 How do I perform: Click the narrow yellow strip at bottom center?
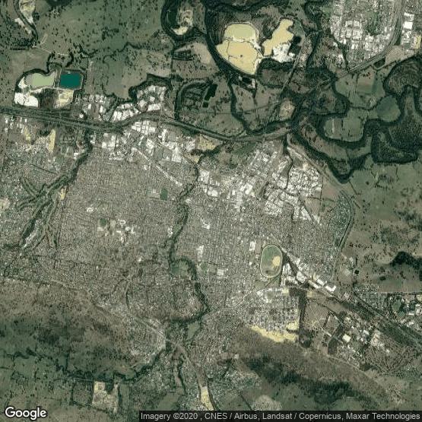click(x=206, y=398)
